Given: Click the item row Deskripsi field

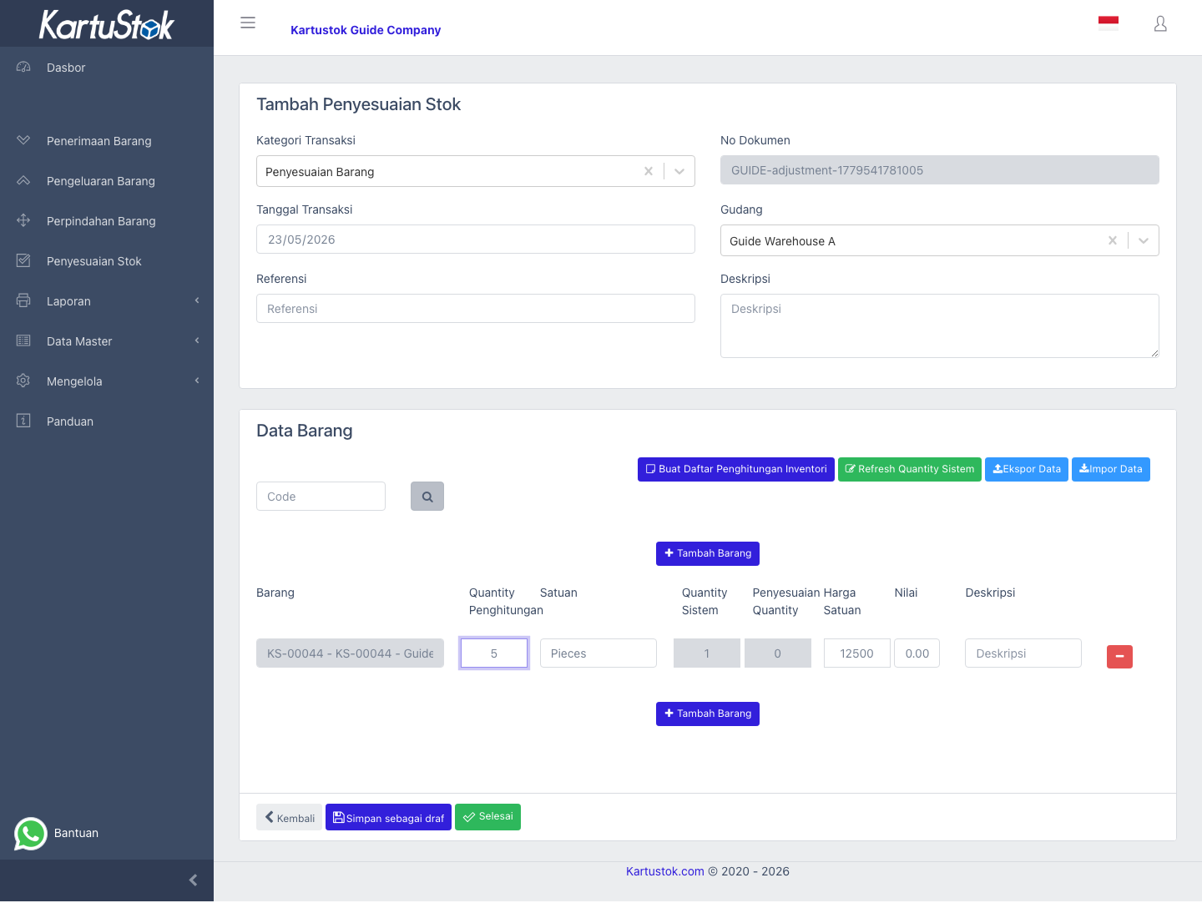Looking at the screenshot, I should [x=1023, y=653].
